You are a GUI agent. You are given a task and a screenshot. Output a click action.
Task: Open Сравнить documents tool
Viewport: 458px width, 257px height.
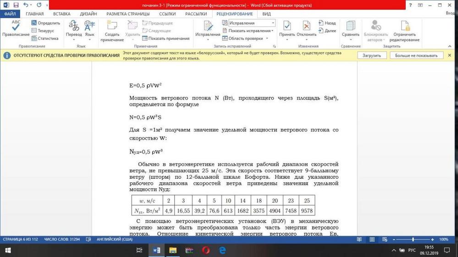[x=351, y=29]
